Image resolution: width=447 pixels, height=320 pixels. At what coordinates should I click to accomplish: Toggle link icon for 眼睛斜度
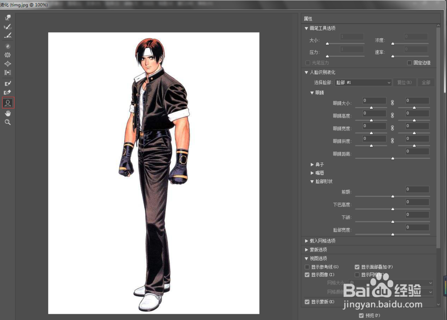(x=392, y=141)
